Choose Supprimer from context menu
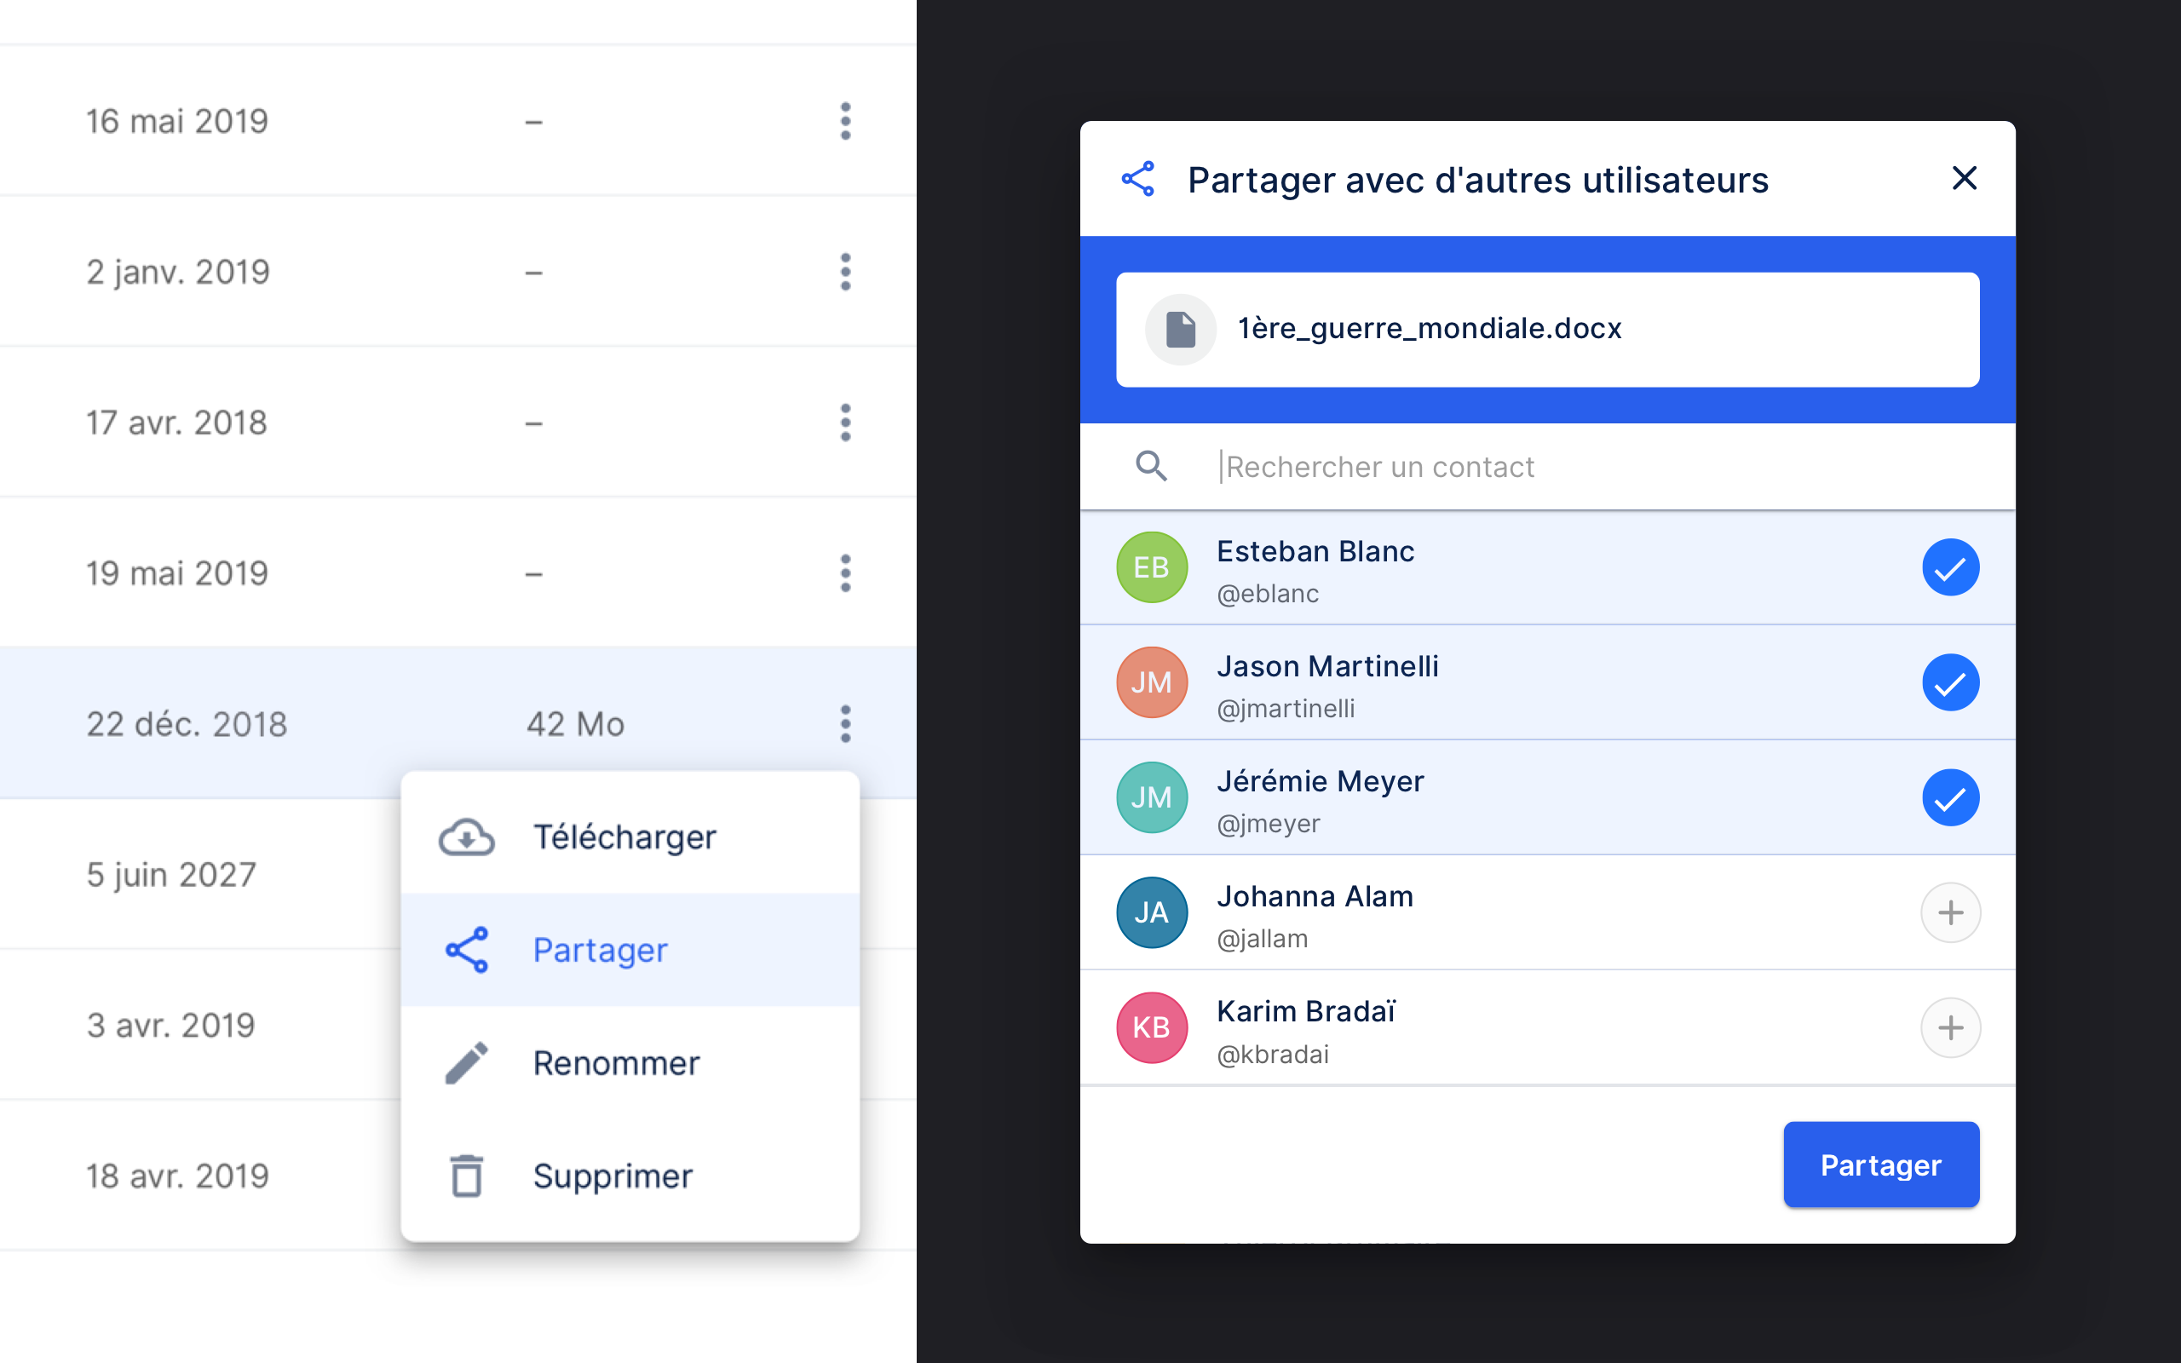 (x=630, y=1176)
